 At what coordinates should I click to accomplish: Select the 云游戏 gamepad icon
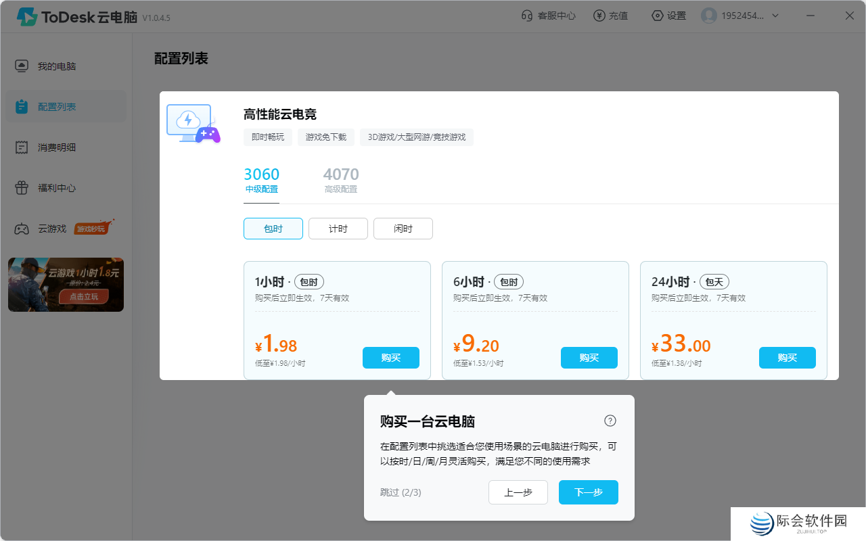click(21, 228)
